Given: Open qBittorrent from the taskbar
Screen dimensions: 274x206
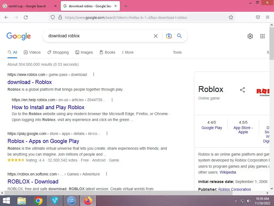Looking at the screenshot, I should (71, 201).
